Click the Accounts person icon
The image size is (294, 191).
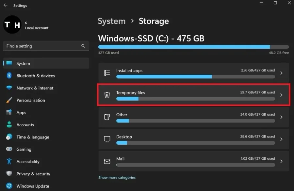(x=9, y=125)
